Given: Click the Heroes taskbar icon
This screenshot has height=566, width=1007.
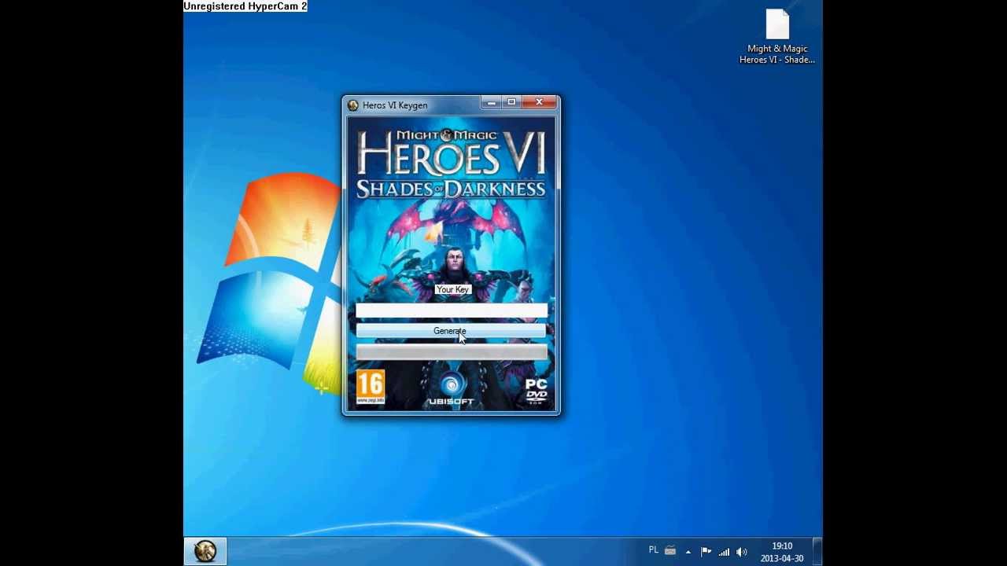Looking at the screenshot, I should click(205, 551).
